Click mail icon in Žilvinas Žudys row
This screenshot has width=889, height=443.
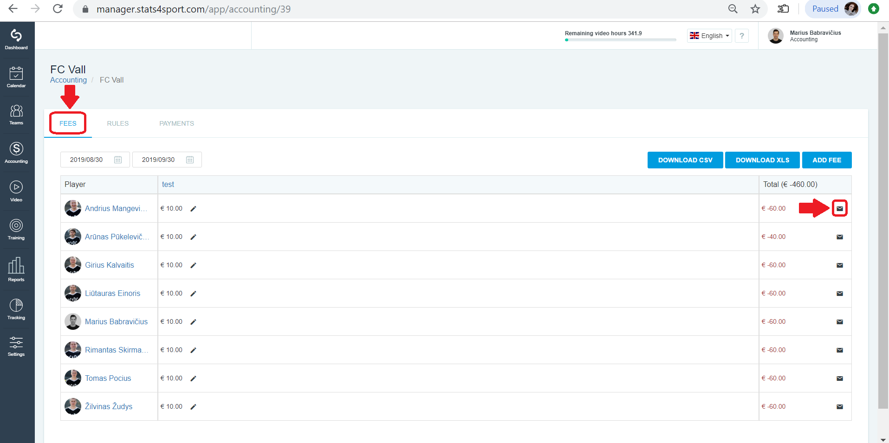[840, 407]
